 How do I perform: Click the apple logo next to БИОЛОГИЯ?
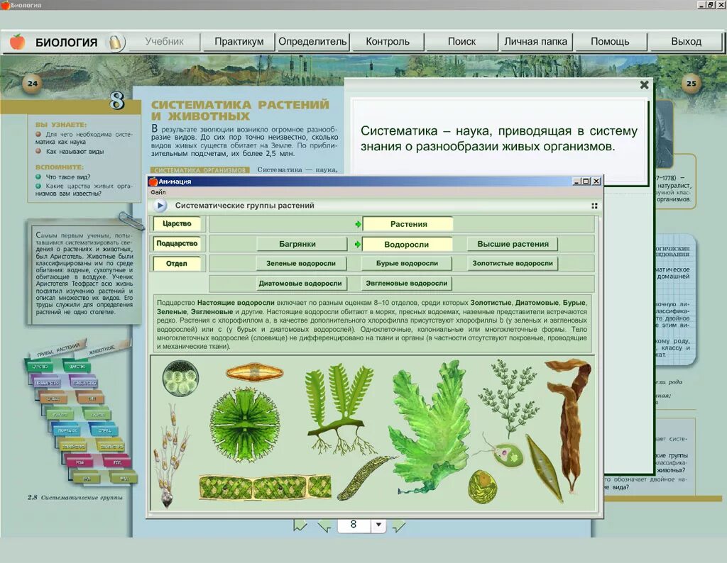pyautogui.click(x=17, y=42)
